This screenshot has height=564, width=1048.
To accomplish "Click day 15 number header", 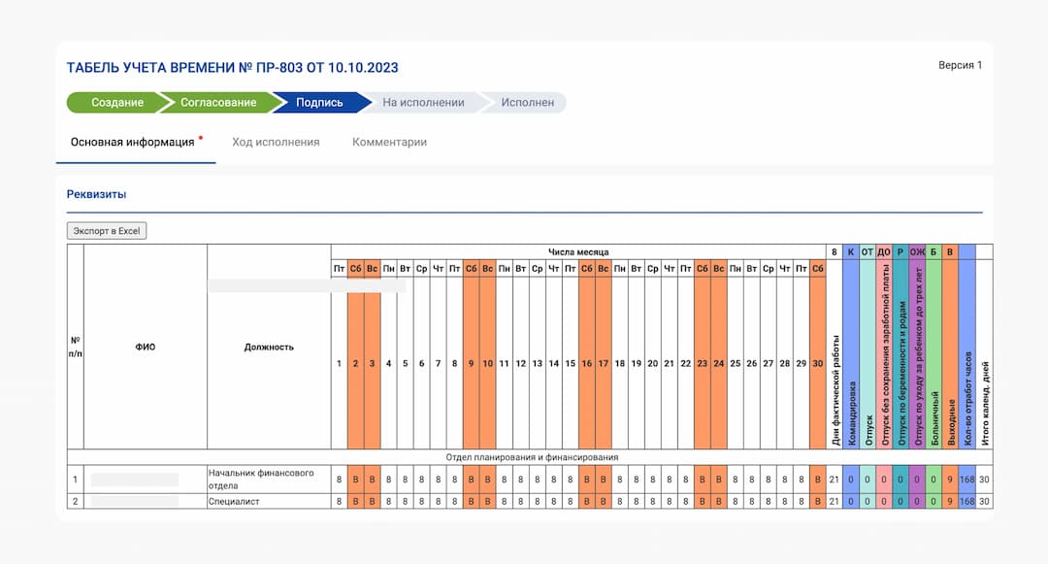I will coord(571,363).
